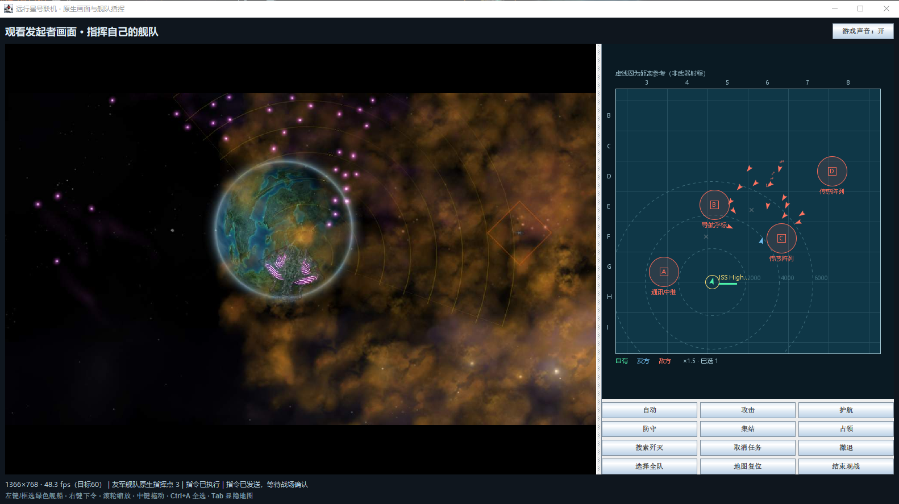Click the 搜索歼灭 (search and destroy) button
The image size is (899, 504).
650,448
